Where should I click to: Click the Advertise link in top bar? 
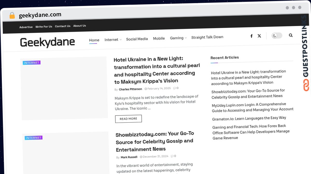(26, 27)
